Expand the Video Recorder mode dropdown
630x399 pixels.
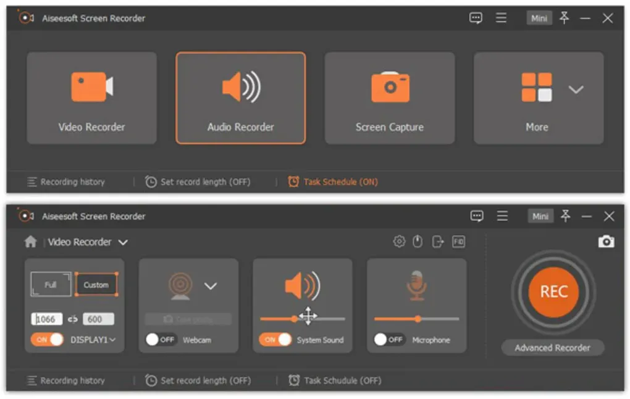(x=123, y=242)
